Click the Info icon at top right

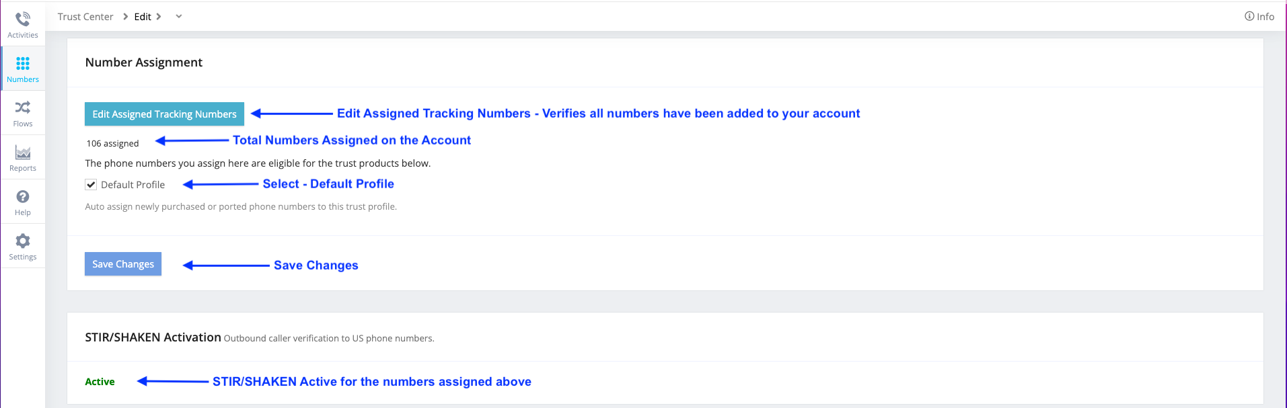1249,16
